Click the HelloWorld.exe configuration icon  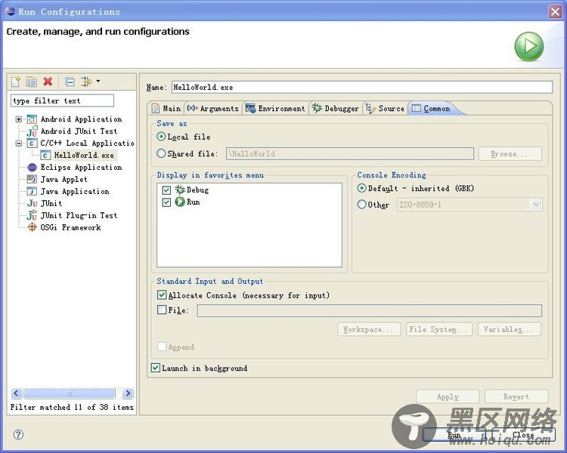45,156
